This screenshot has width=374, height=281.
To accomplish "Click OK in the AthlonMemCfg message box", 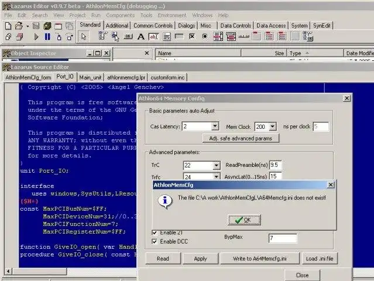I will coord(244,220).
